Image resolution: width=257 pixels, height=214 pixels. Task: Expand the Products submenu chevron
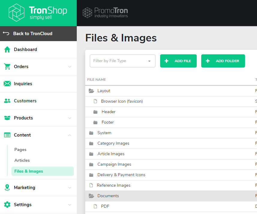[x=70, y=118]
